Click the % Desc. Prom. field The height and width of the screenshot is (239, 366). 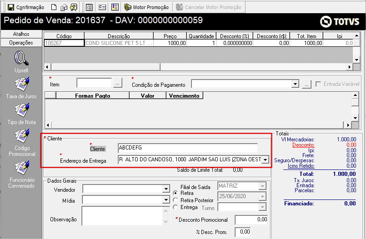(243, 232)
